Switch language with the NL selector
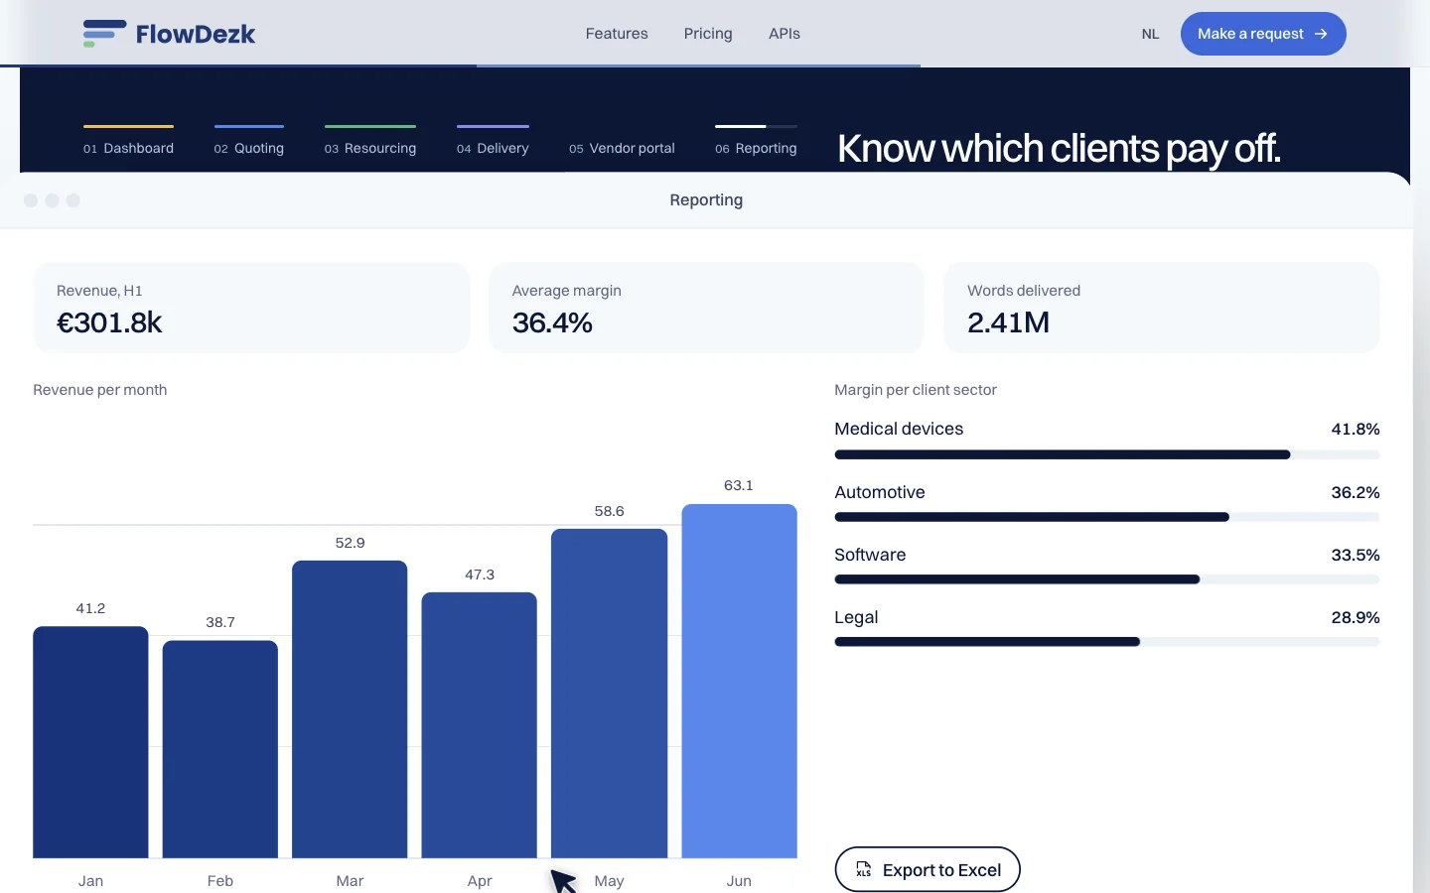This screenshot has width=1430, height=893. (x=1150, y=34)
